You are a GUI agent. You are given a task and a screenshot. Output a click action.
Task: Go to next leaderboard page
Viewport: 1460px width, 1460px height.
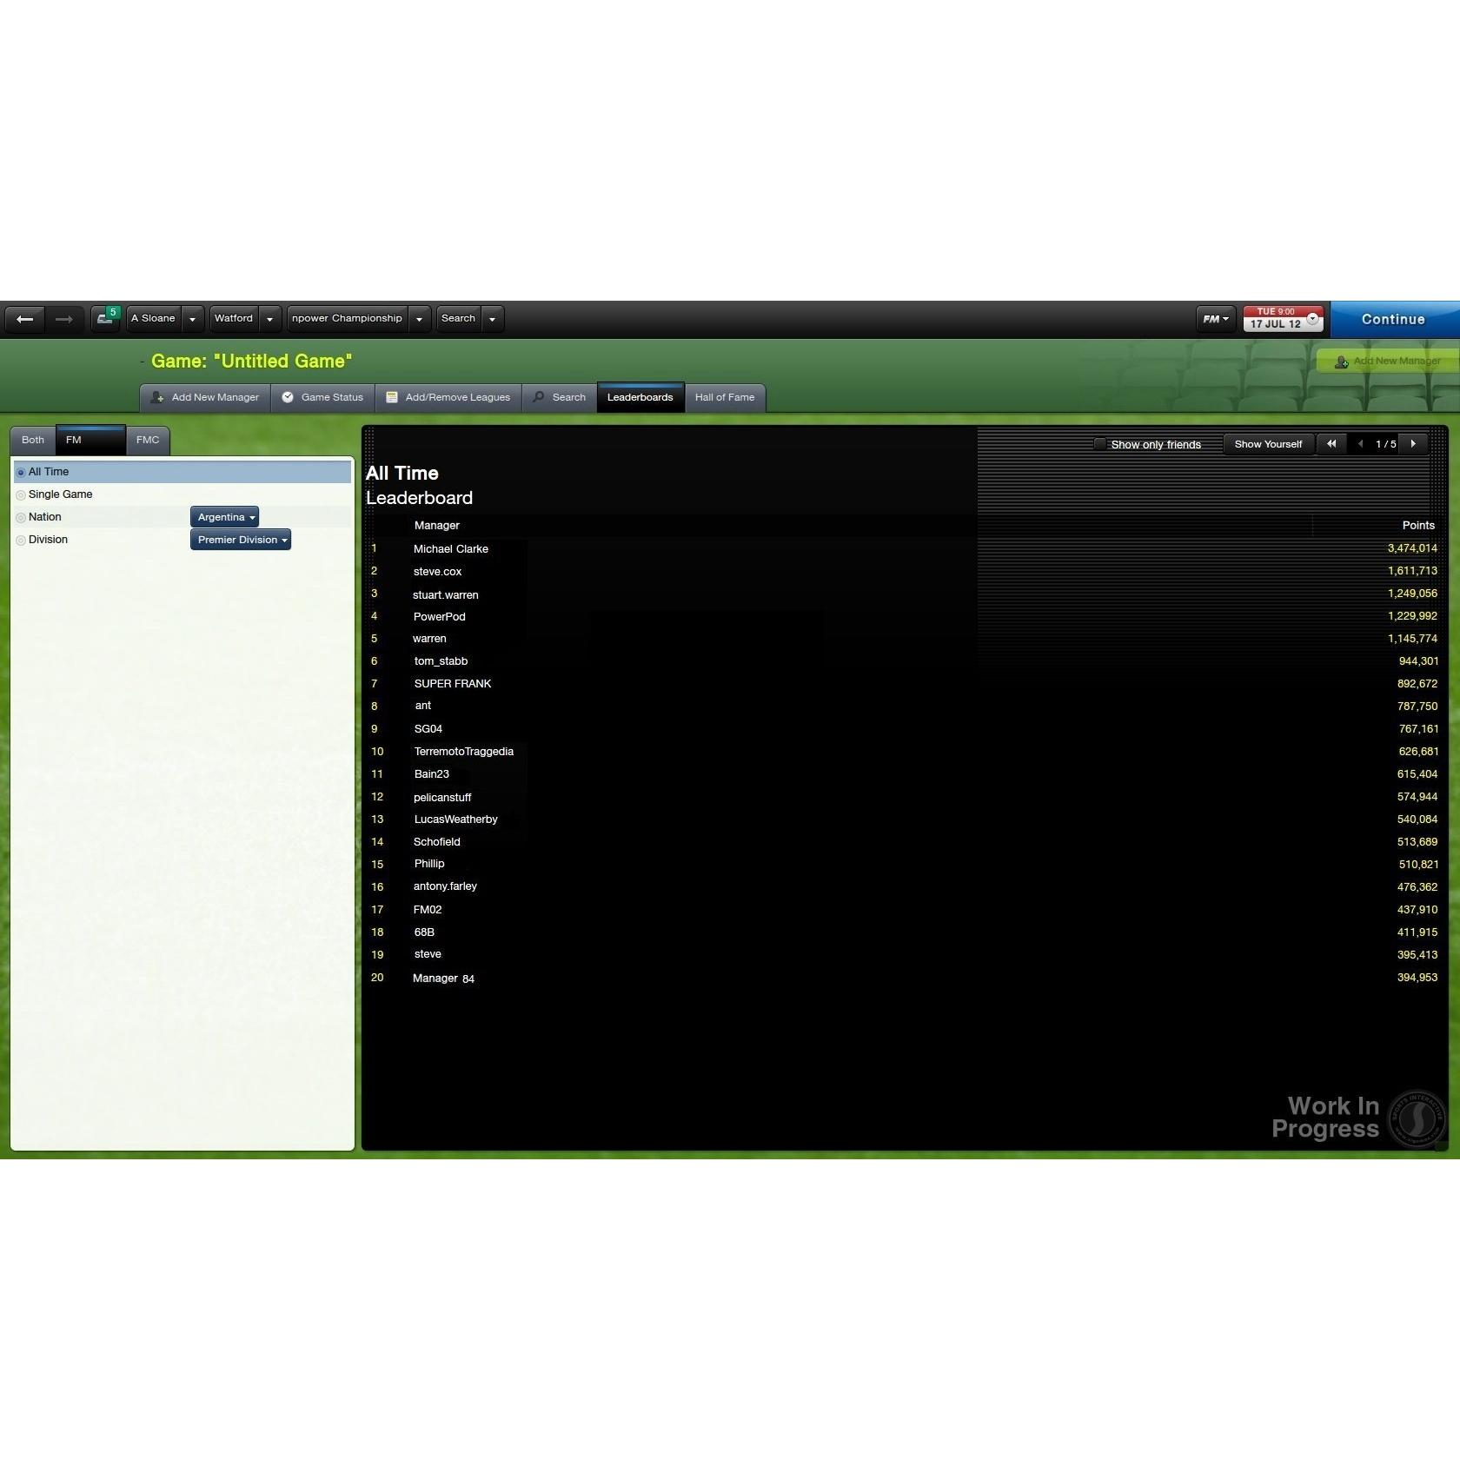(1413, 444)
